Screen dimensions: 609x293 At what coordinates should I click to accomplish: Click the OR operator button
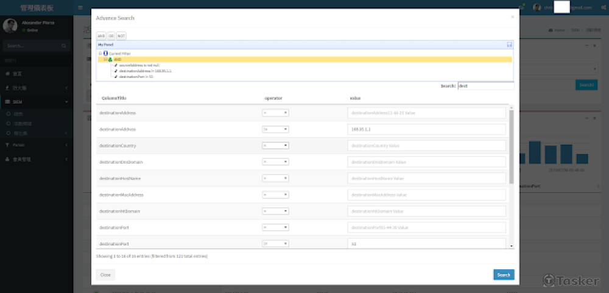tap(111, 36)
